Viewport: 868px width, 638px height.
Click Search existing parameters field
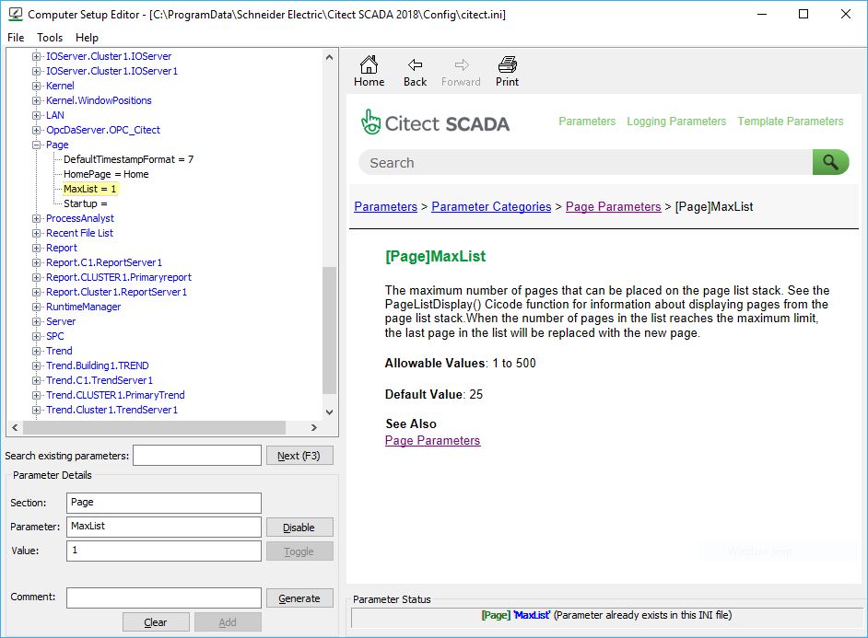tap(197, 456)
